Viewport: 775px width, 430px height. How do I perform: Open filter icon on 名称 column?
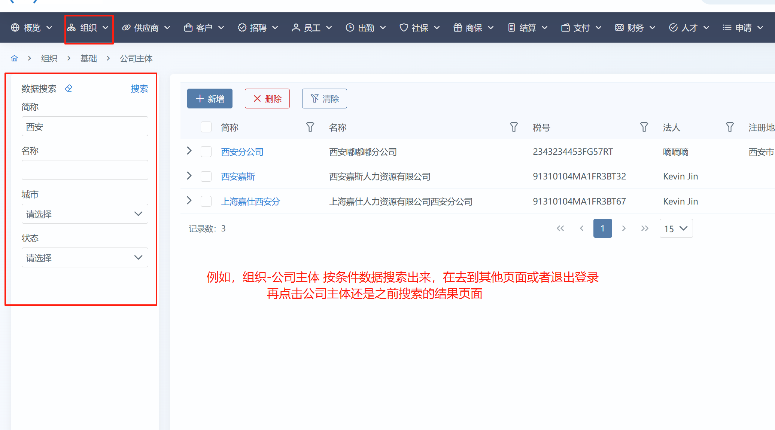(514, 128)
